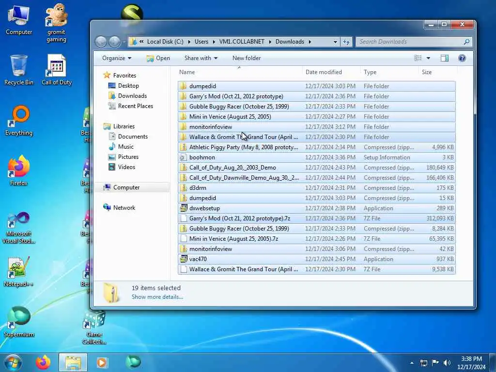Click the refresh button beside address bar
This screenshot has width=496, height=372.
coord(346,42)
